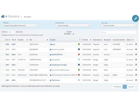Check the box for the ASSISTANT RH row
This screenshot has height=105, width=140.
coord(2,55)
